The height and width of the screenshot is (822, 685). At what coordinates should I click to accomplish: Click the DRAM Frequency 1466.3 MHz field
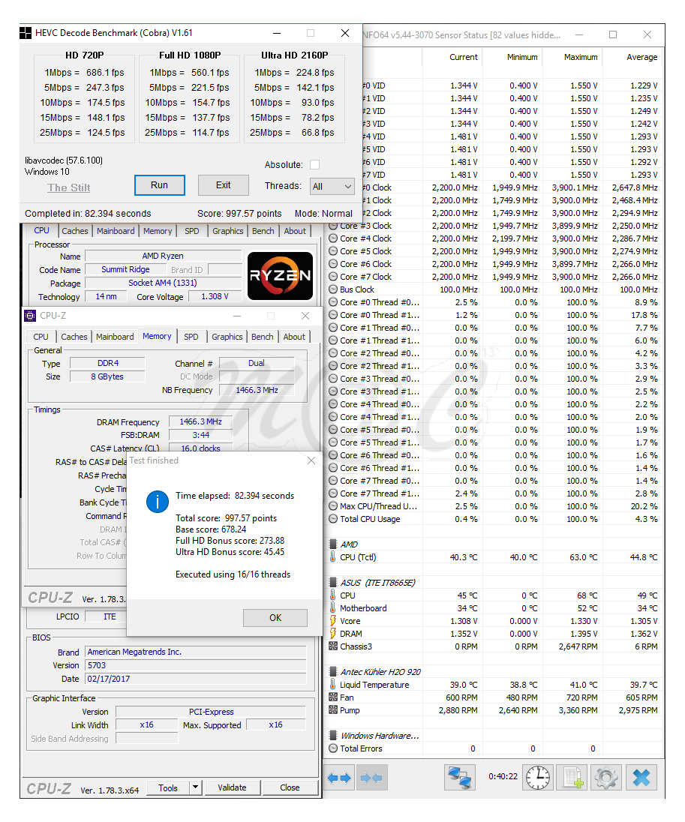coord(200,421)
